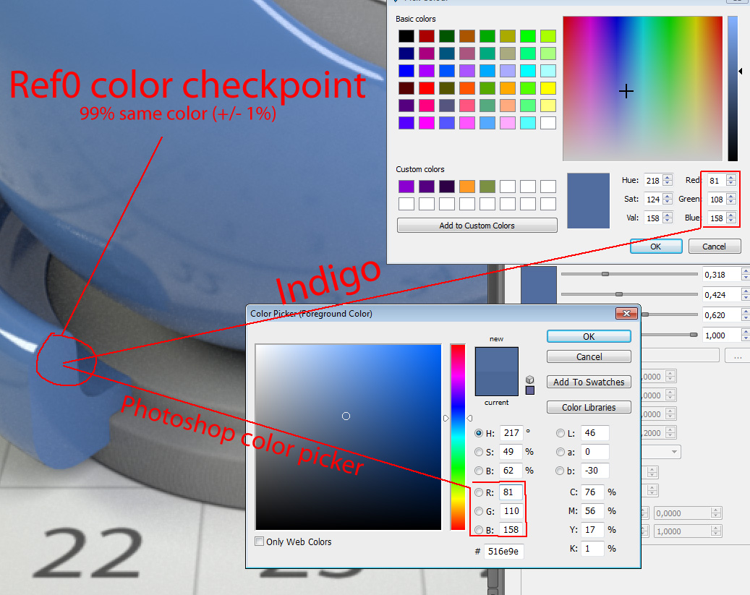Click the web-safe color cube warning icon
Viewport: 750px width, 595px height.
coord(530,380)
